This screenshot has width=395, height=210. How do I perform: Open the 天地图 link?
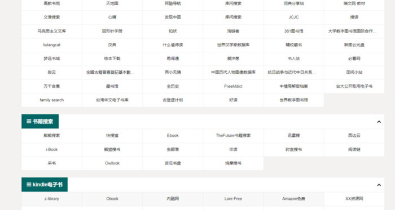pos(112,3)
